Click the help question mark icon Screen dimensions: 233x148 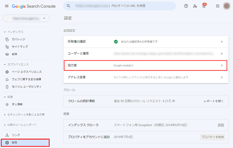(x=186, y=6)
